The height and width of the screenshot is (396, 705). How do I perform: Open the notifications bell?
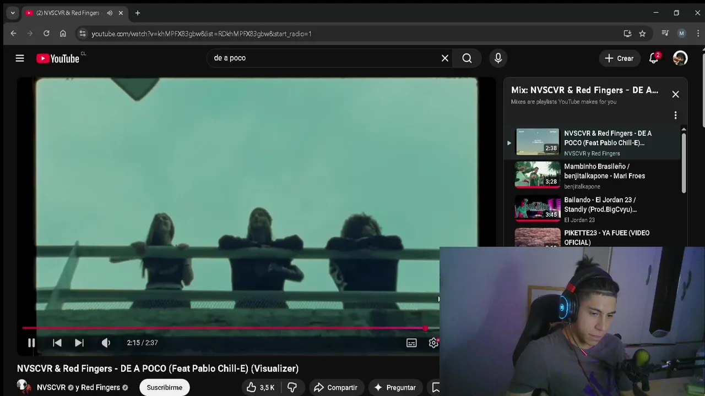[654, 58]
